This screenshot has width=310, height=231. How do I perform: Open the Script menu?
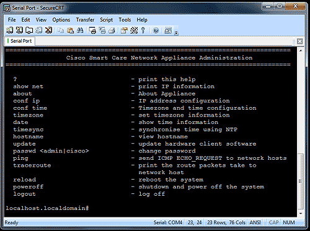click(107, 20)
